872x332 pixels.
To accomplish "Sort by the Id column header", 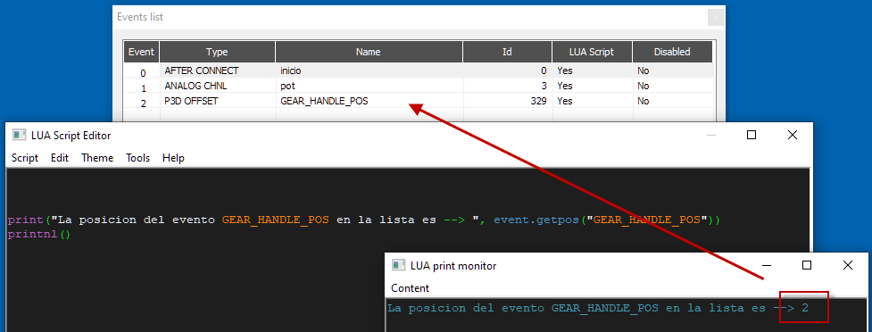I will coord(507,52).
